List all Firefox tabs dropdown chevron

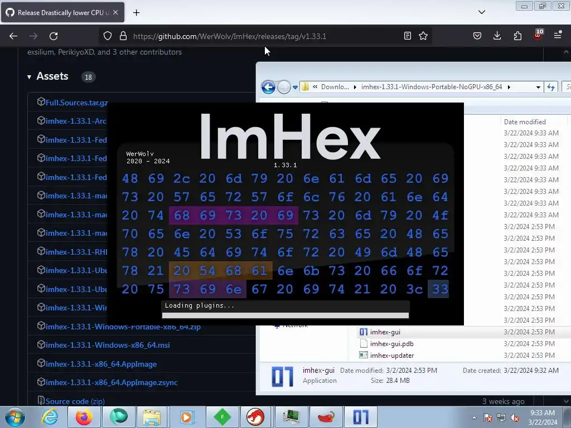482,12
